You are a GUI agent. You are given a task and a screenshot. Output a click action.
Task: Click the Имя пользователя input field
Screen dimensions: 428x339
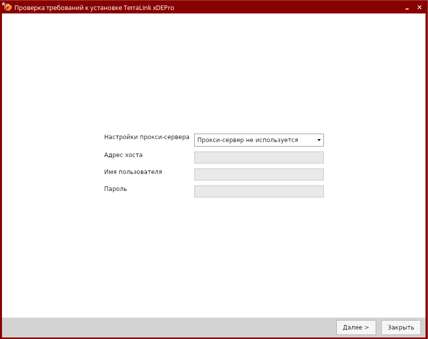[x=259, y=174]
